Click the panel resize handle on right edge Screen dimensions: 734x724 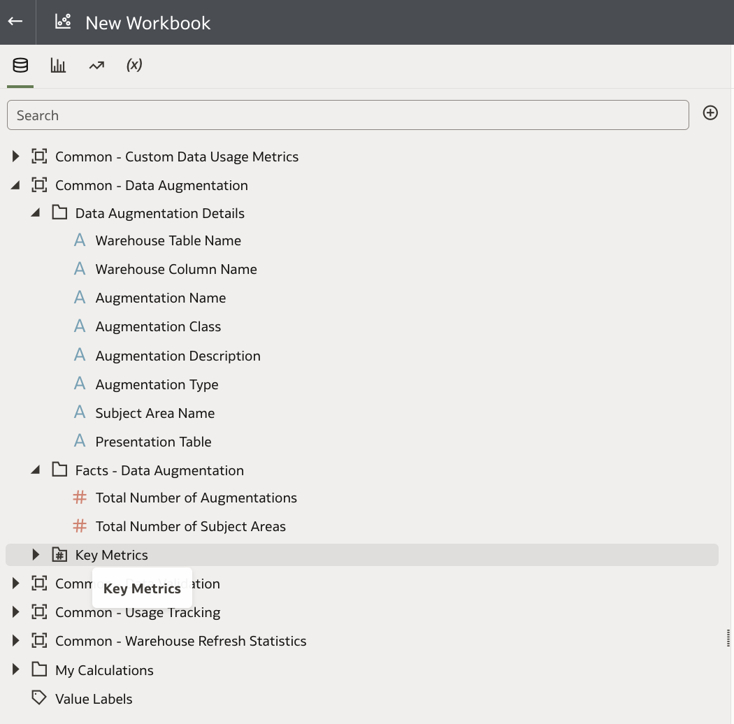(728, 637)
